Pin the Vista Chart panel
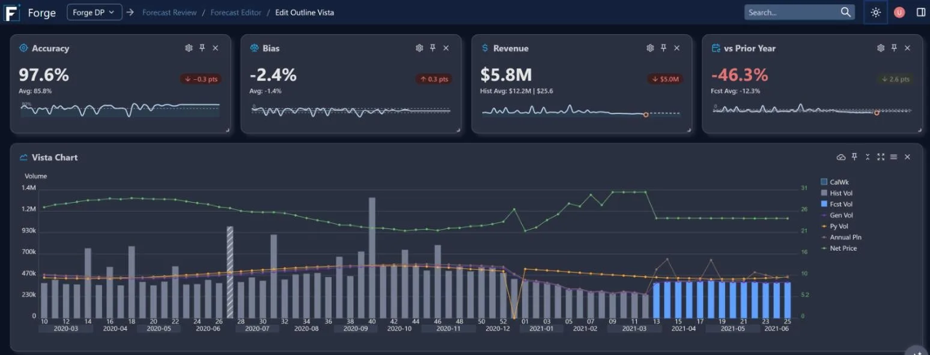The width and height of the screenshot is (930, 355). [854, 157]
